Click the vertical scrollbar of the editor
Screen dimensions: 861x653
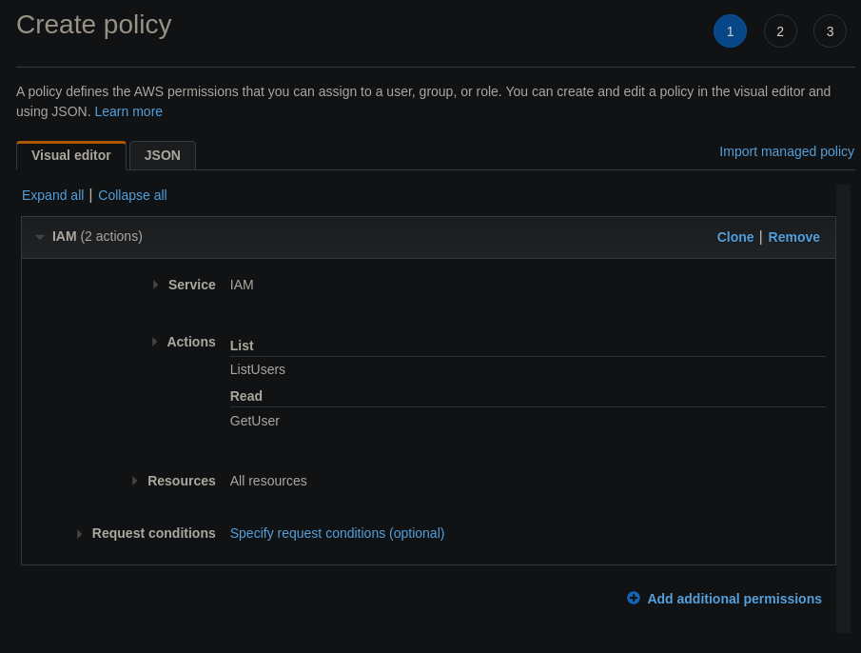point(843,408)
